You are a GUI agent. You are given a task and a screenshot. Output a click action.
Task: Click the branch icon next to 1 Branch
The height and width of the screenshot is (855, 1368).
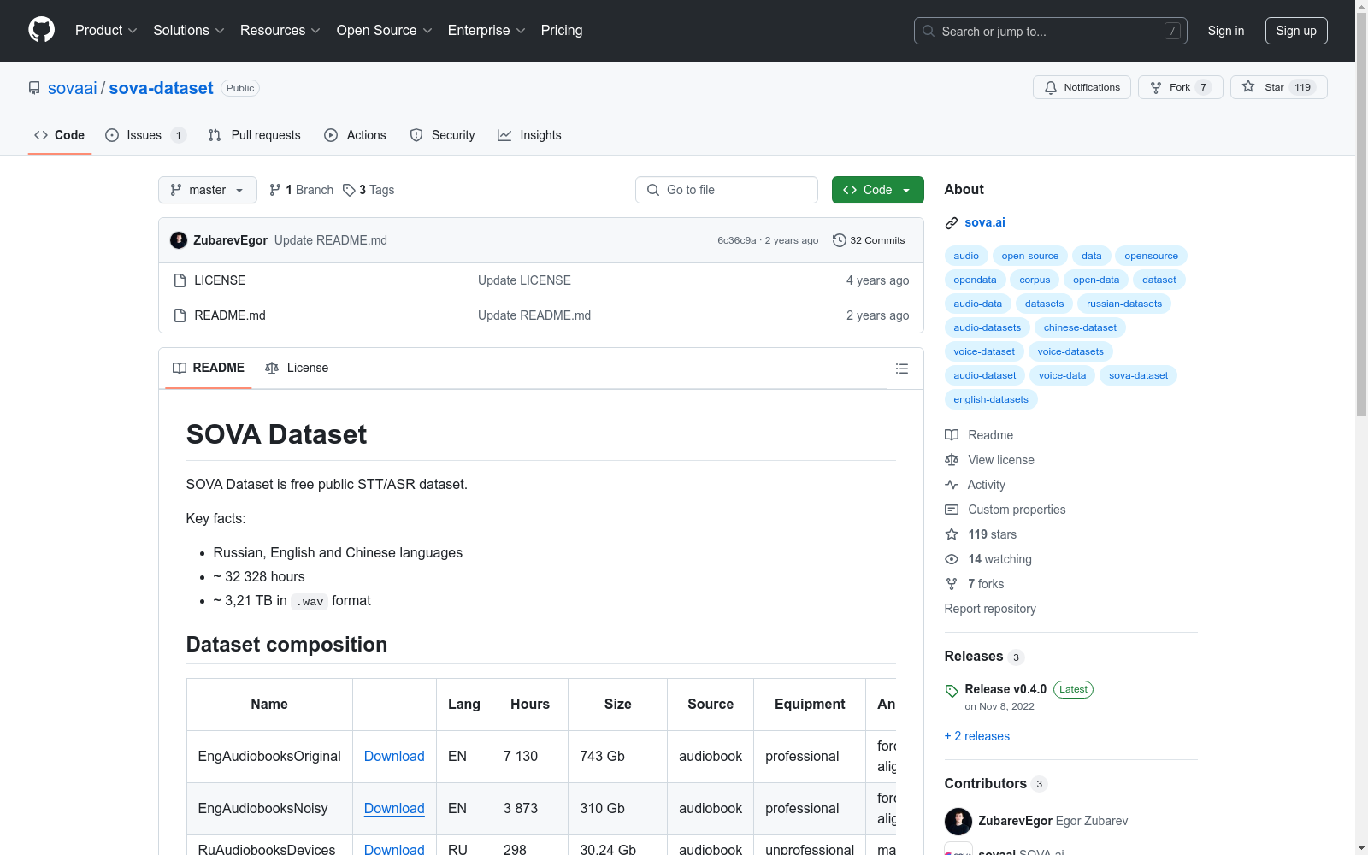click(x=275, y=190)
